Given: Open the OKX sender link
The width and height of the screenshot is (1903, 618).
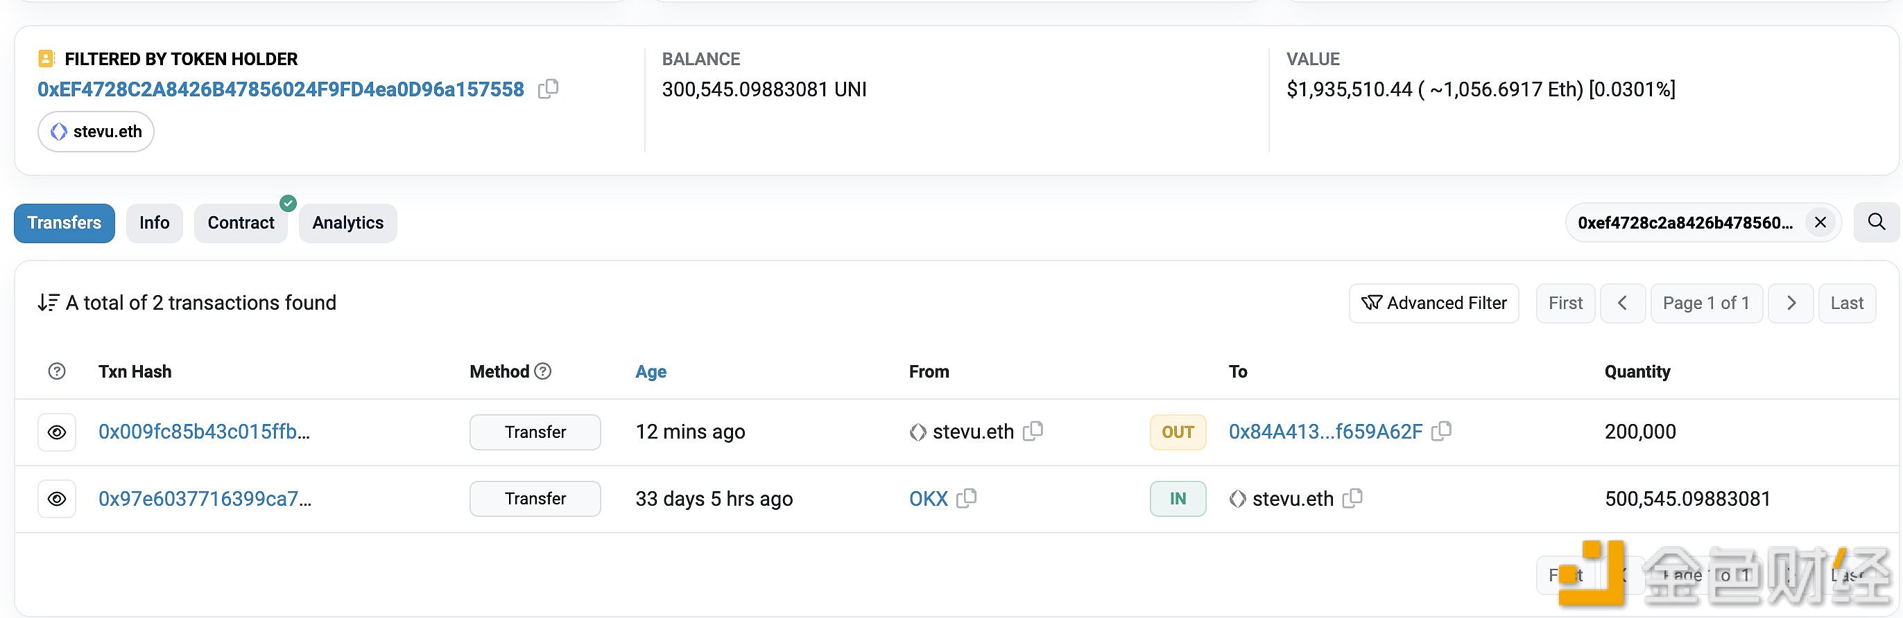Looking at the screenshot, I should tap(929, 499).
